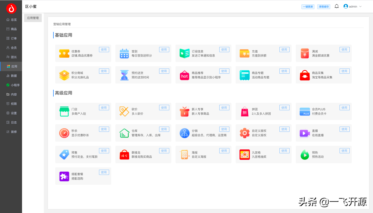Screen dimensions: 373x213
Task: Click the 会员PLUS card icon
Action: [x=305, y=112]
